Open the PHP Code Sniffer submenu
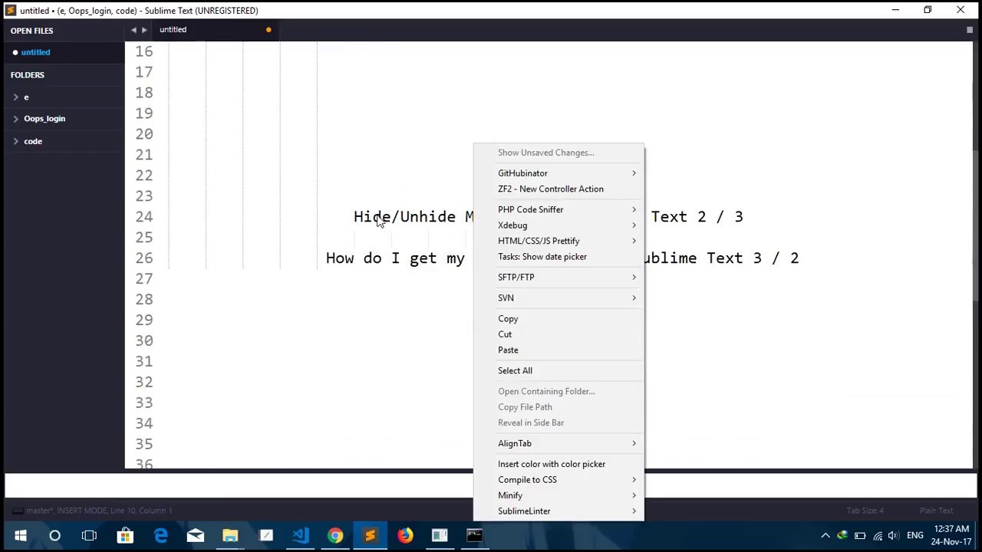This screenshot has height=552, width=982. [559, 209]
